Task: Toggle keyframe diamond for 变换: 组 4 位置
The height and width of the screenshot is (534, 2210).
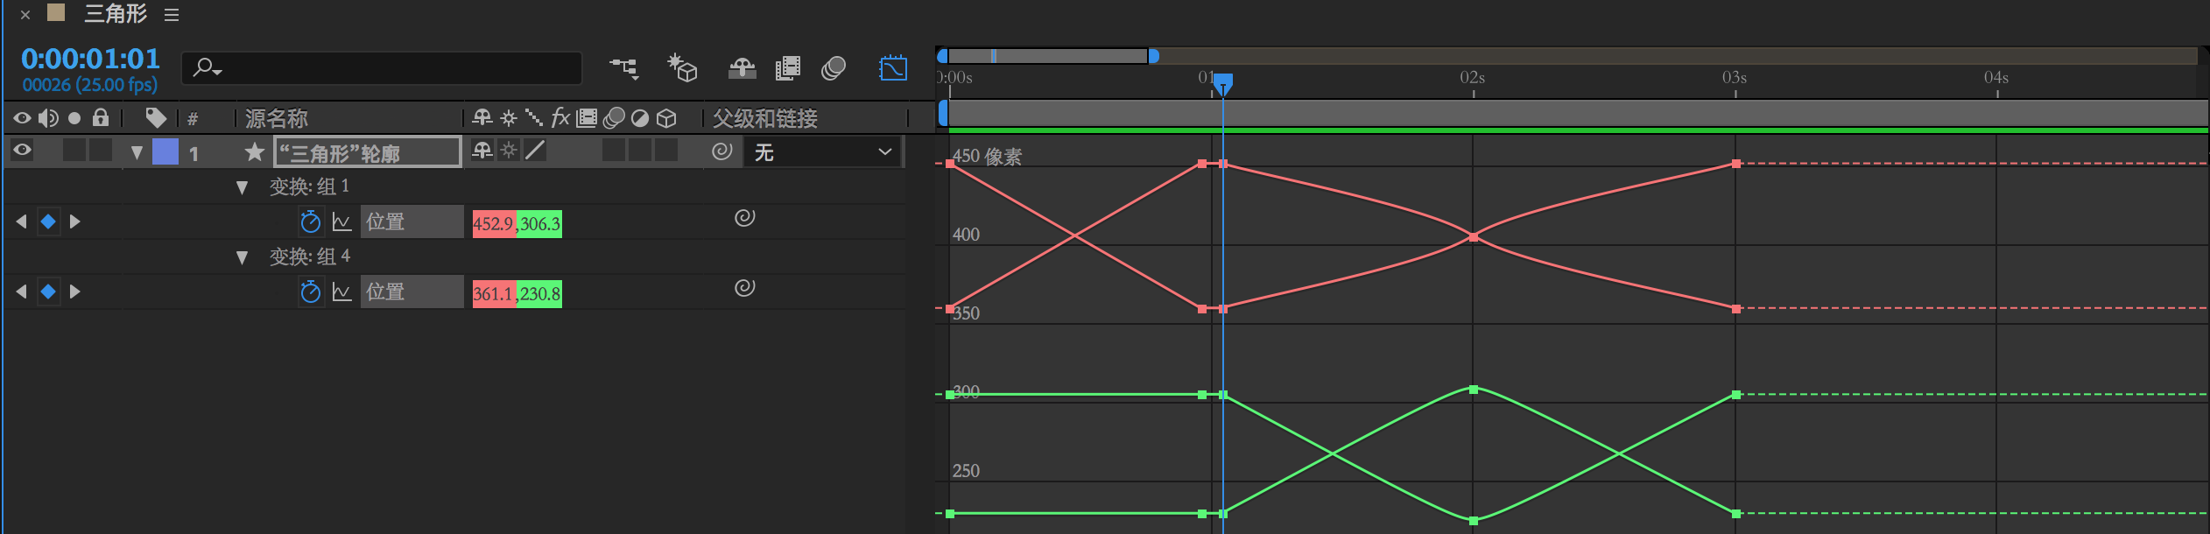Action: (48, 292)
